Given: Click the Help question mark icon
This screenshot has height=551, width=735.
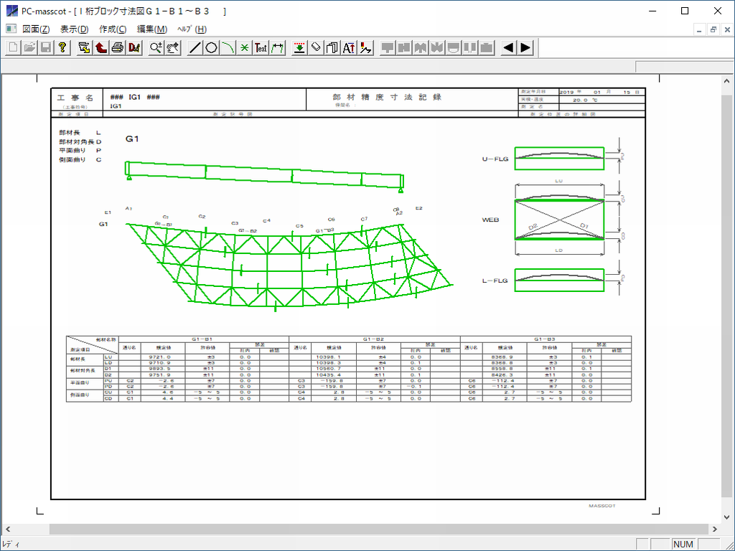Looking at the screenshot, I should coord(63,48).
